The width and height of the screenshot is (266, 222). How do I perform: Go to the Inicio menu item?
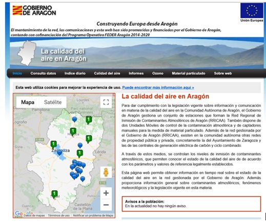coord(17,73)
